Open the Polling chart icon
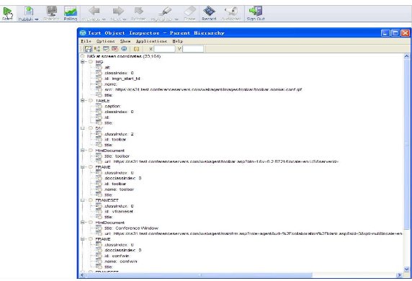Viewport: 412px width, 281px height. pos(71,12)
